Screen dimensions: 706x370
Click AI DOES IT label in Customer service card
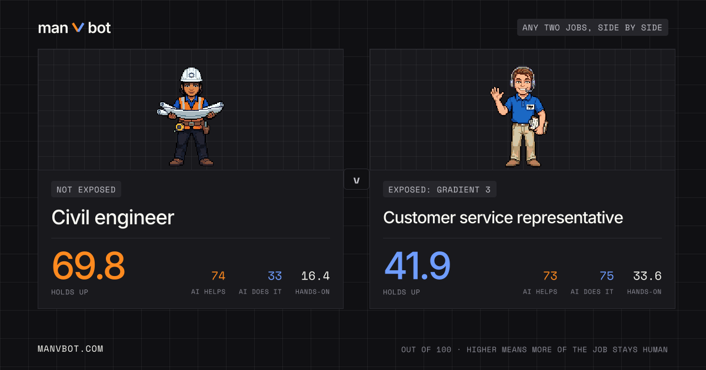click(x=592, y=292)
